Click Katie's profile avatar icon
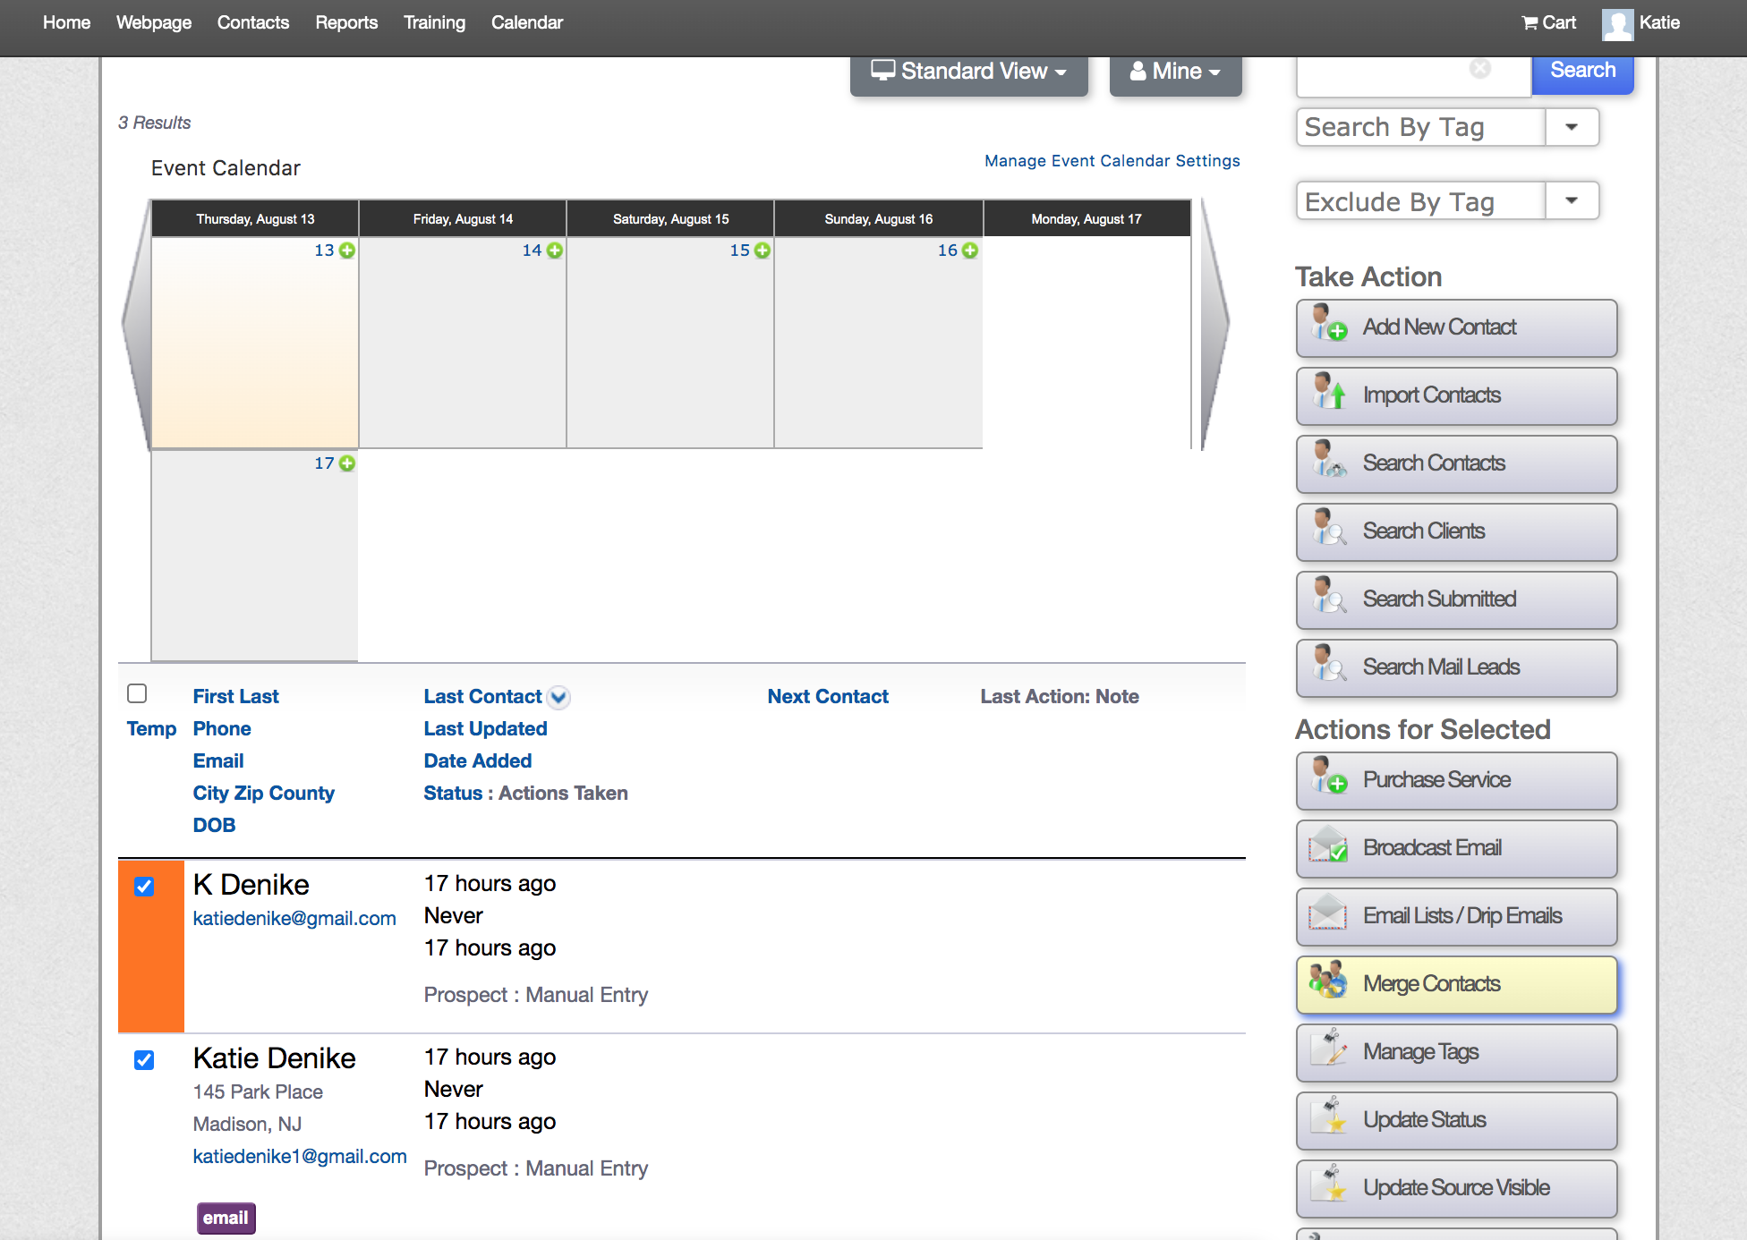The height and width of the screenshot is (1240, 1747). click(x=1617, y=23)
